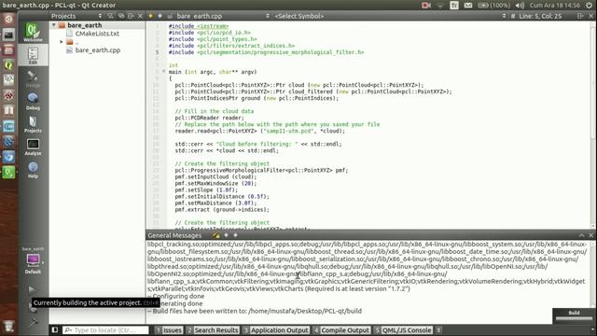The height and width of the screenshot is (336, 597).
Task: Switch to Debug mode
Action: pyautogui.click(x=33, y=102)
